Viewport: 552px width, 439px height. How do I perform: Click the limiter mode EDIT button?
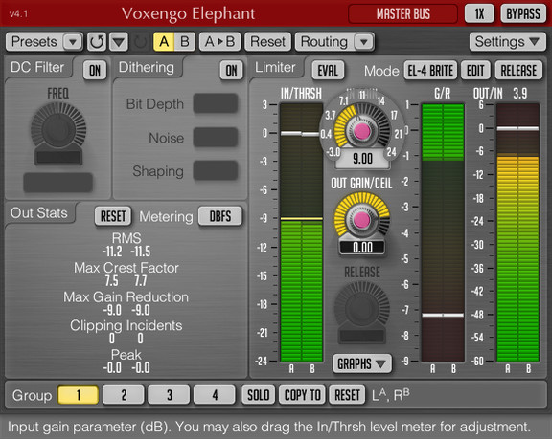(x=475, y=71)
